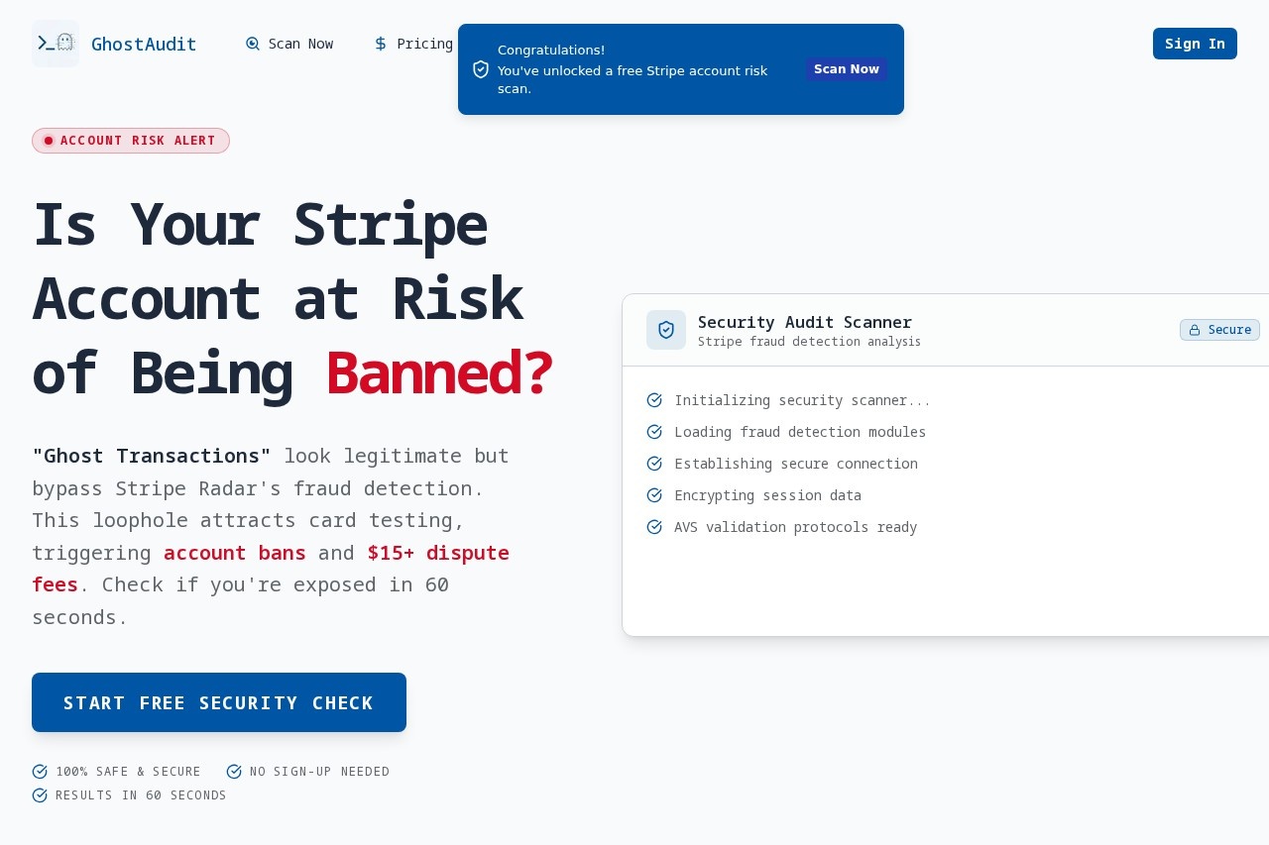Click the shield icon beside Security Audit Scanner

[666, 330]
